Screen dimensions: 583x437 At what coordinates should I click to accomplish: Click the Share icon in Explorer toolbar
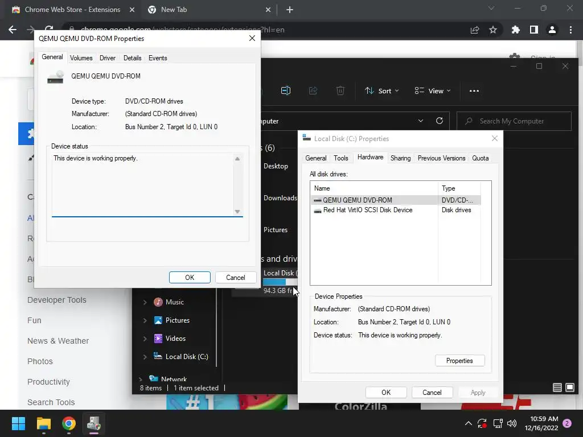pos(313,90)
